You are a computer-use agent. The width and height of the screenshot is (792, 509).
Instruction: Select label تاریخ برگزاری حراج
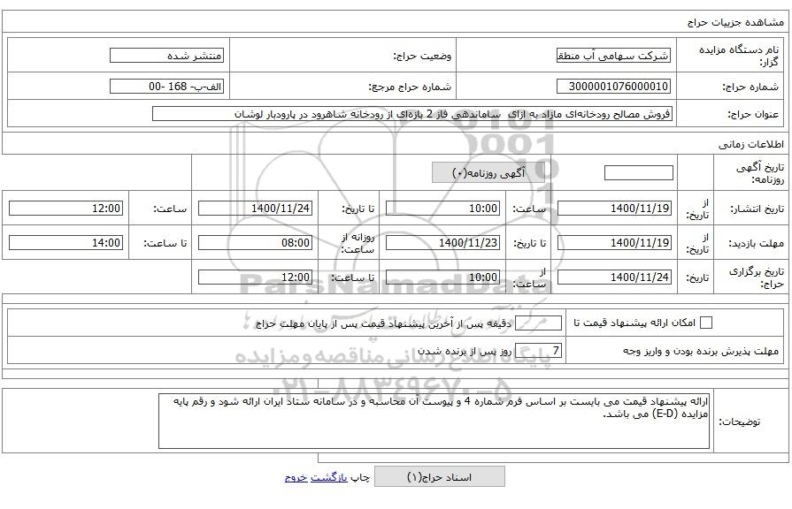point(756,277)
